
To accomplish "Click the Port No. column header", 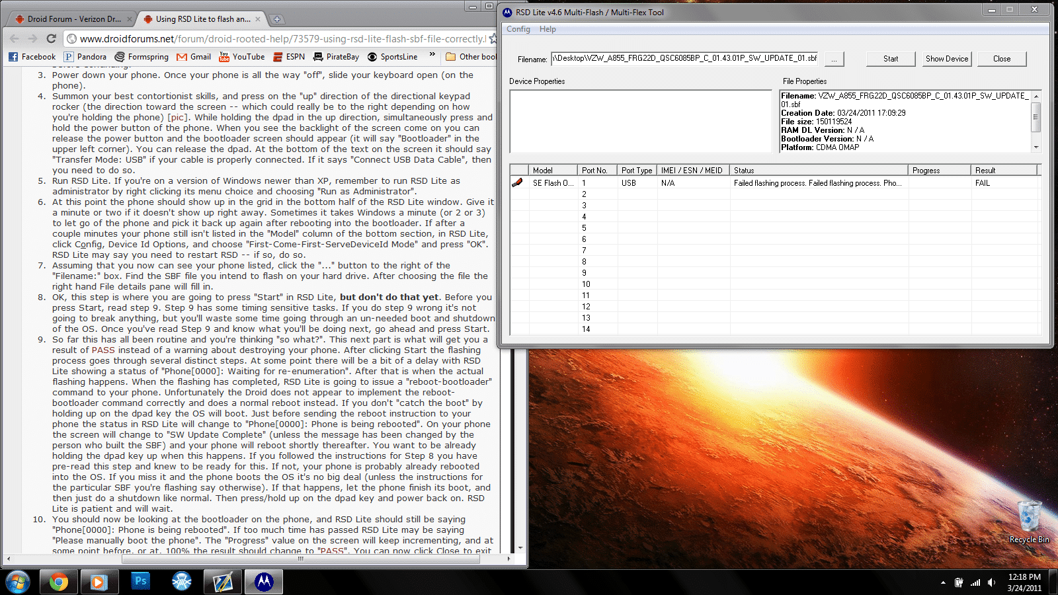I will click(x=597, y=171).
